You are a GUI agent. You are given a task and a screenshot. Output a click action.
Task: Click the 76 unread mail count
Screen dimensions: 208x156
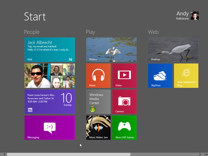[x=70, y=60]
